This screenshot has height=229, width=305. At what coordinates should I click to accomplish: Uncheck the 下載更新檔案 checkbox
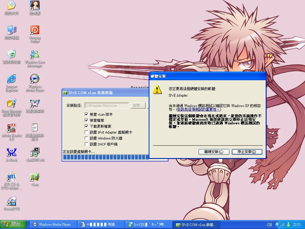(x=87, y=126)
